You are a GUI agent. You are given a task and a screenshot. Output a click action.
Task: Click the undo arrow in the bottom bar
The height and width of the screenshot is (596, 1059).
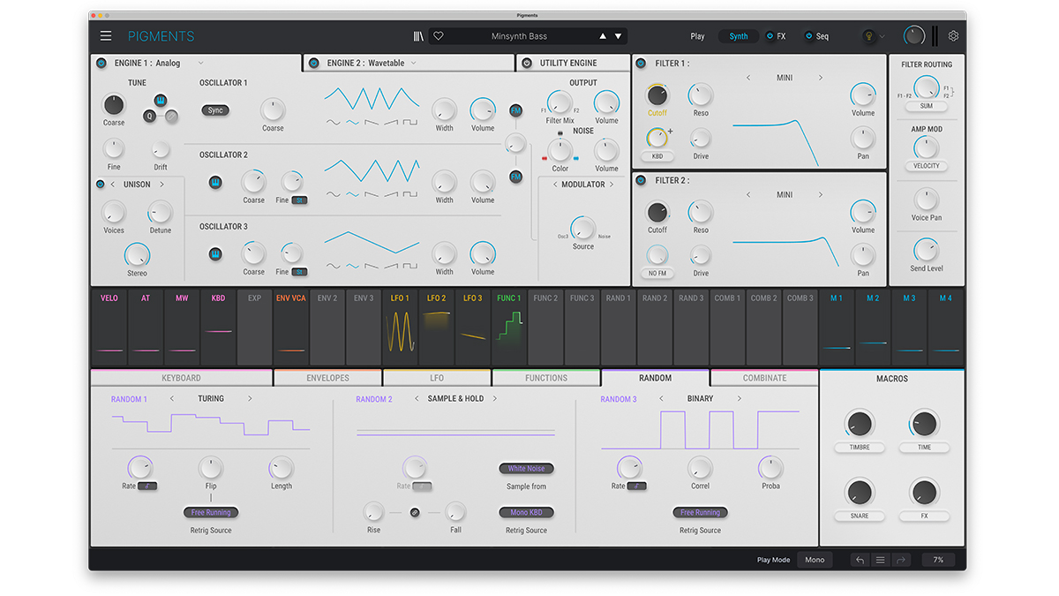860,560
